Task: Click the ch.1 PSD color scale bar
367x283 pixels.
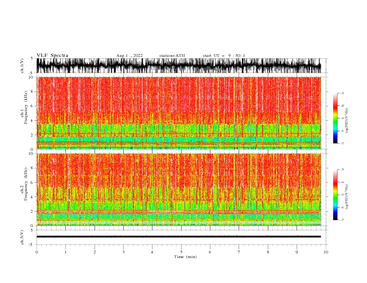Action: pyautogui.click(x=335, y=118)
